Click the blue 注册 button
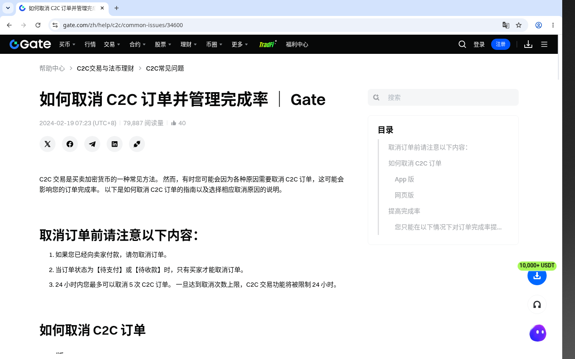Viewport: 575px width, 359px height. point(501,44)
